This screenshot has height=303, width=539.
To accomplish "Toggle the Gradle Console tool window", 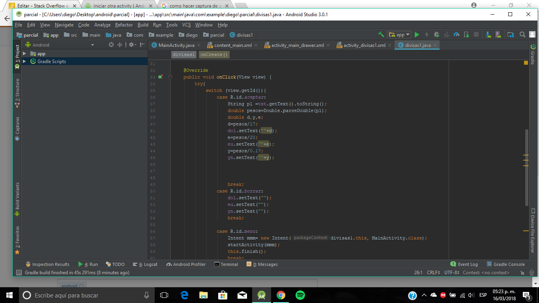I will pos(505,264).
